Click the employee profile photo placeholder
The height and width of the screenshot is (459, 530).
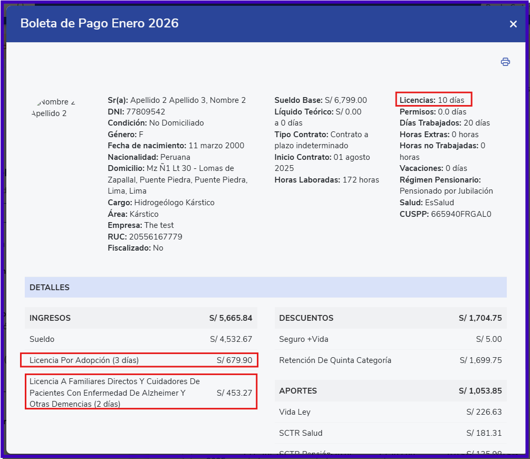click(x=53, y=107)
